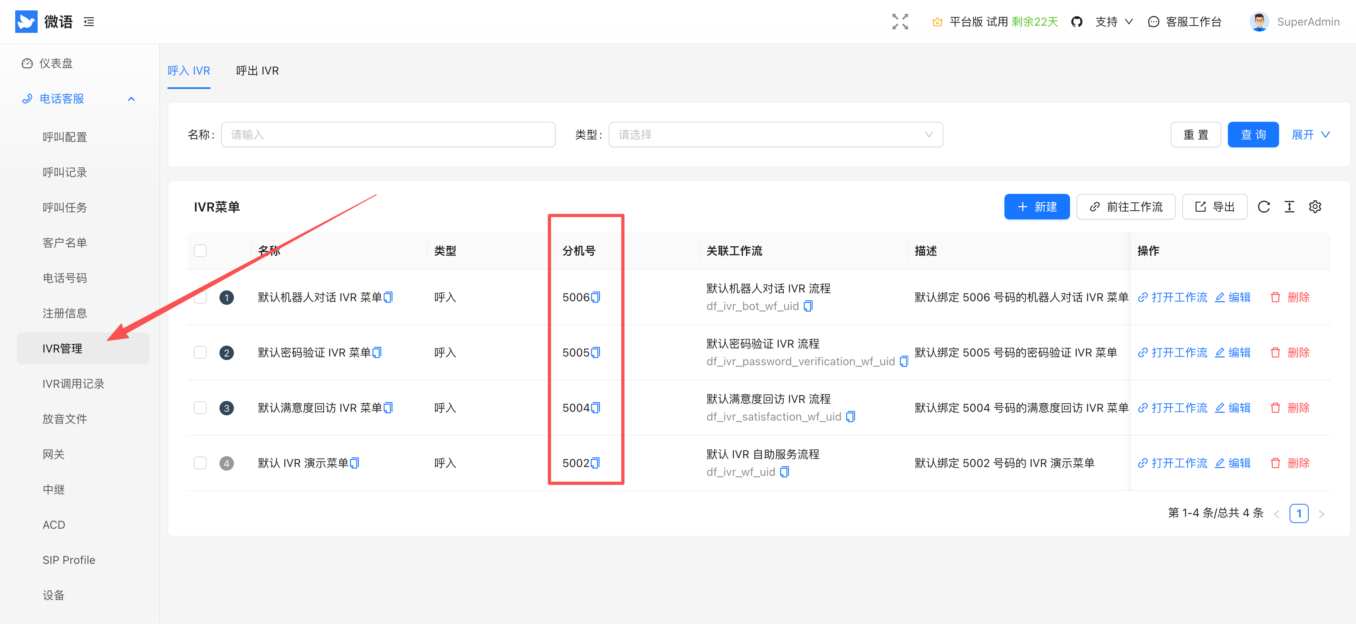Collapse the sidebar menu fold icon
The width and height of the screenshot is (1356, 624).
point(89,22)
